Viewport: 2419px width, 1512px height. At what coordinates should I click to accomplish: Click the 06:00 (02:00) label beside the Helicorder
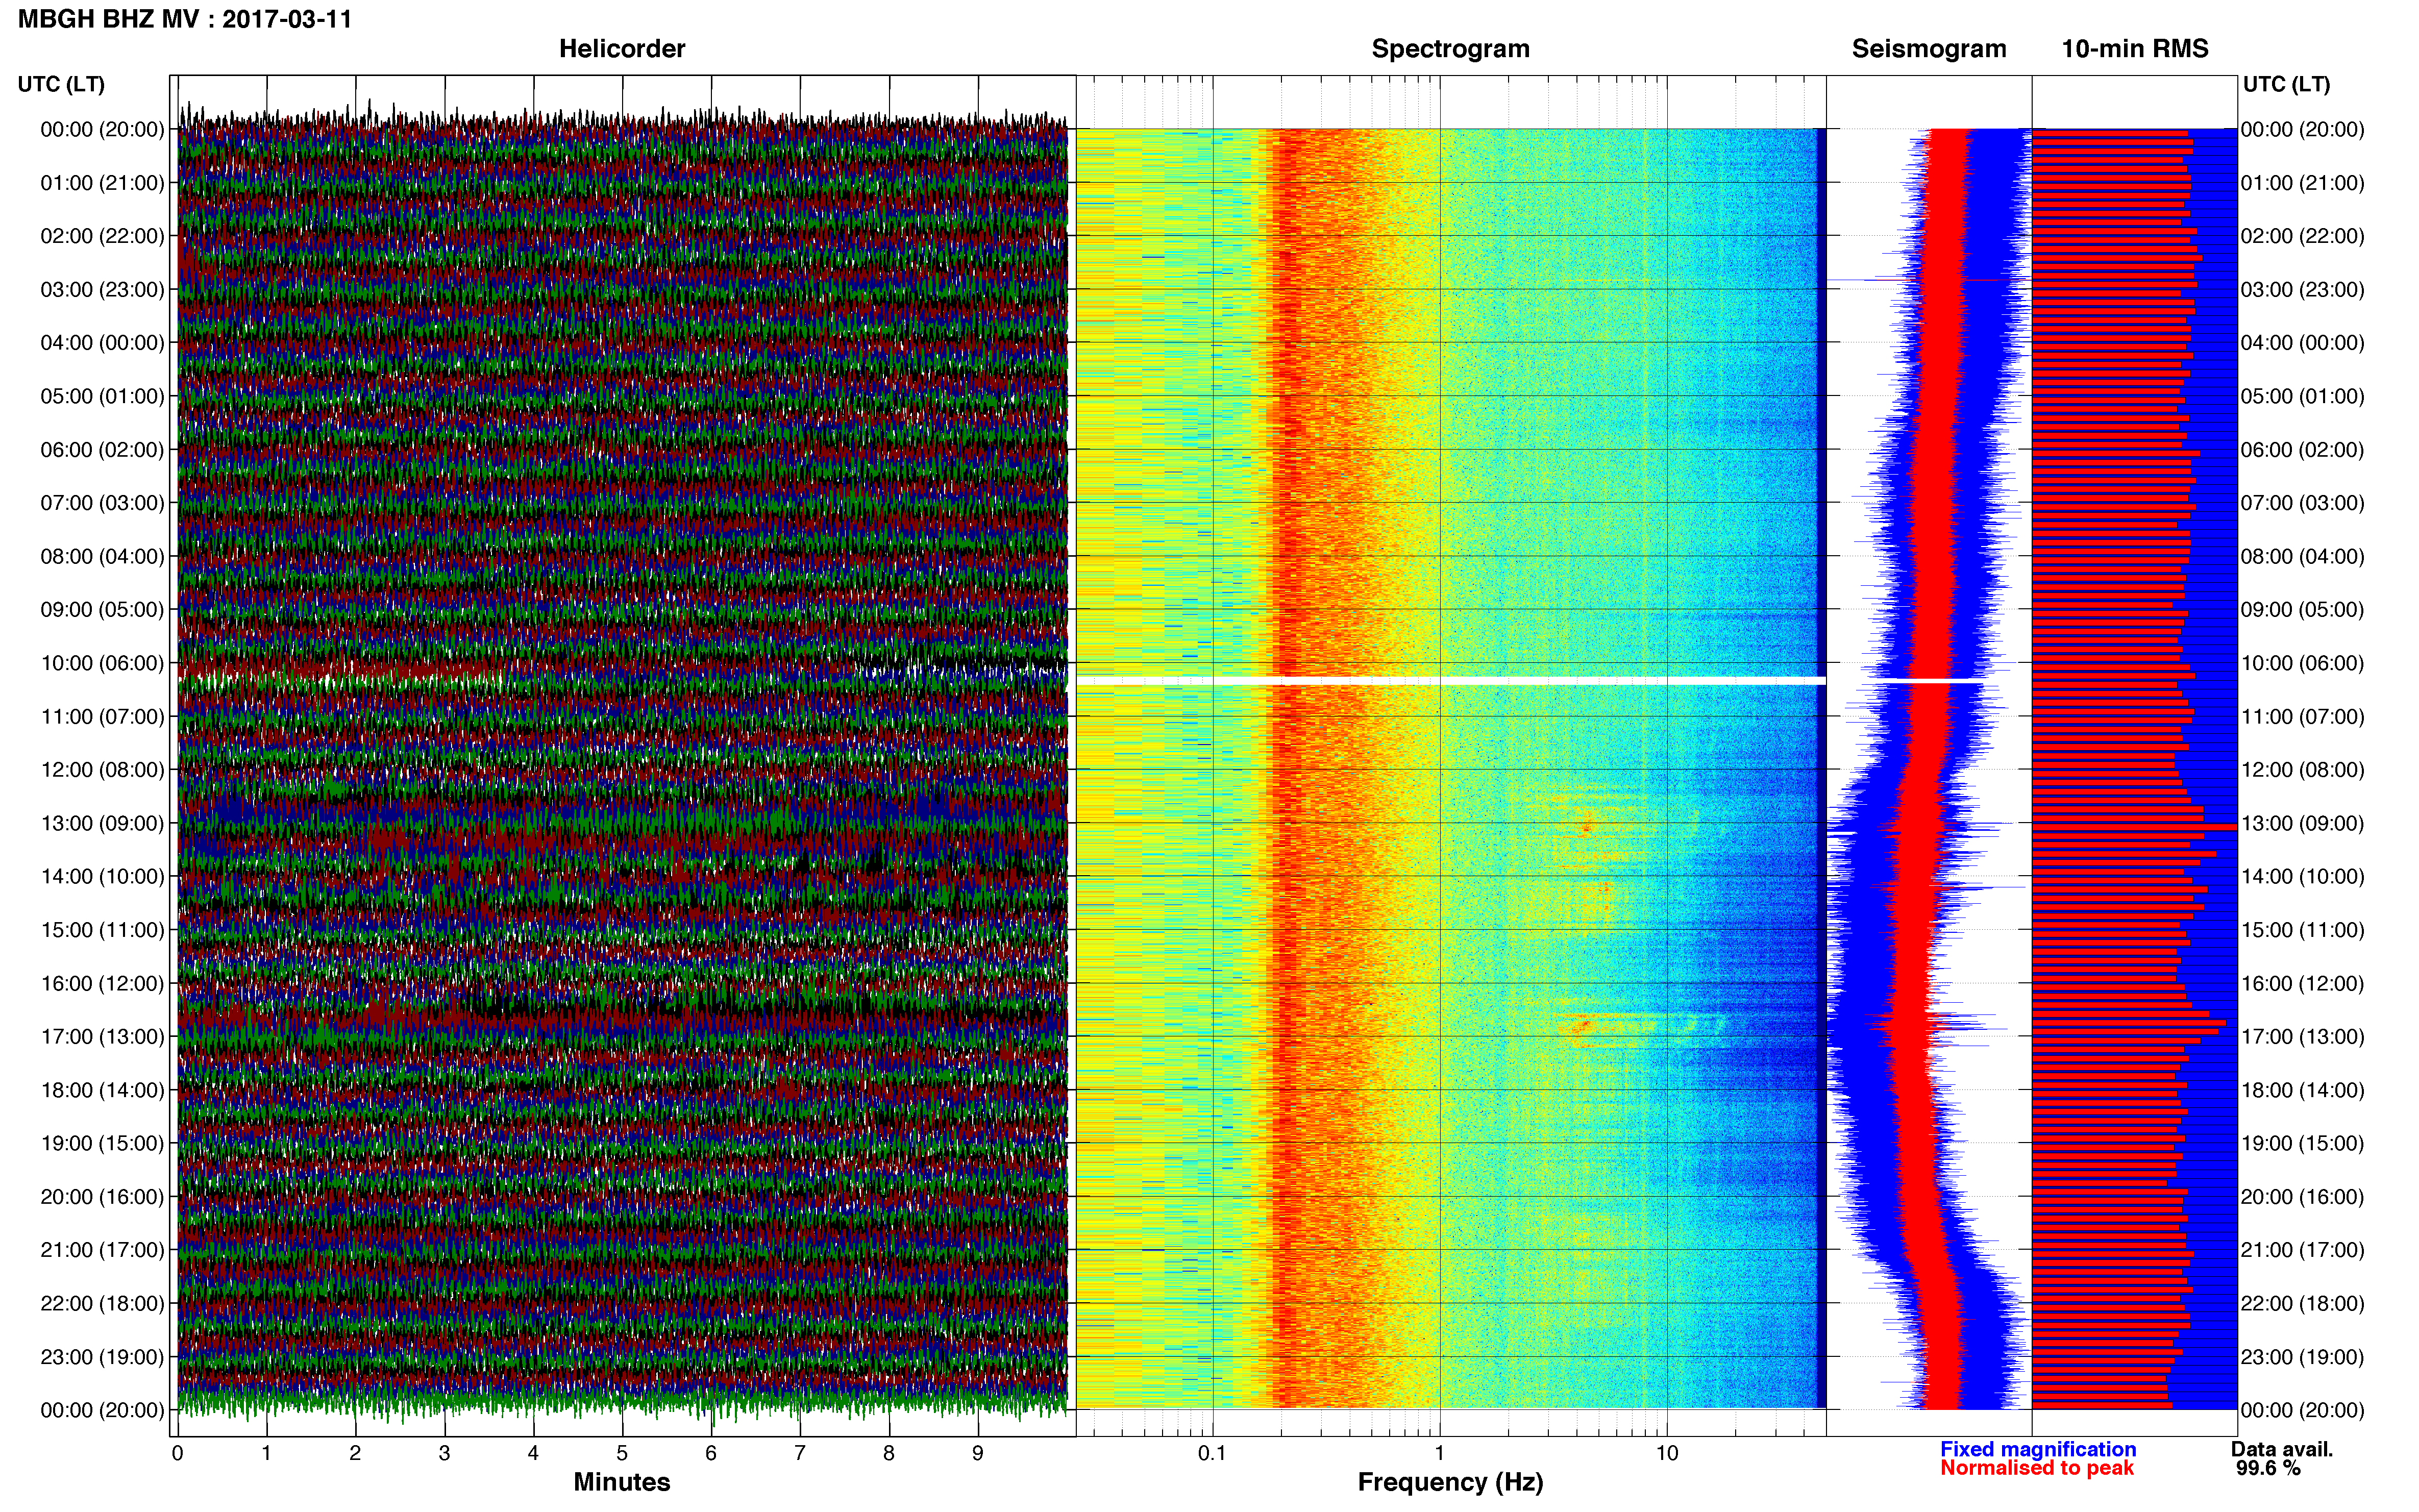102,450
